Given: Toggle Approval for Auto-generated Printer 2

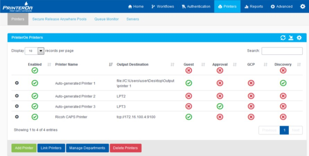Looking at the screenshot, I should tap(220, 96).
